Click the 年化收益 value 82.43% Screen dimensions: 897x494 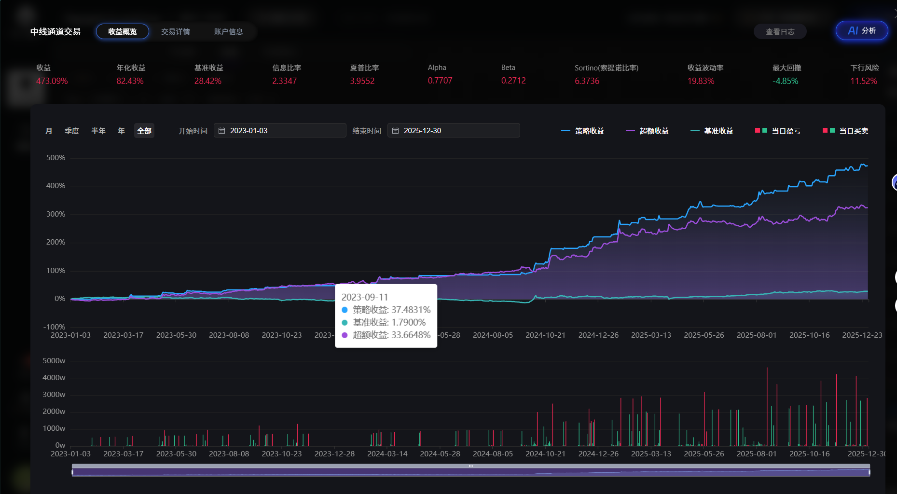130,81
